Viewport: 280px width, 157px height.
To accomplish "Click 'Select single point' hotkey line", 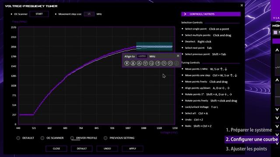I will [x=207, y=29].
